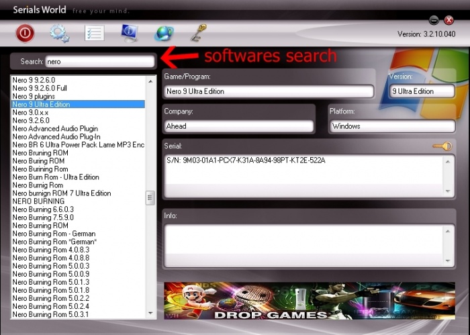Open settings with the gears icon
This screenshot has height=335, width=470.
tap(60, 33)
